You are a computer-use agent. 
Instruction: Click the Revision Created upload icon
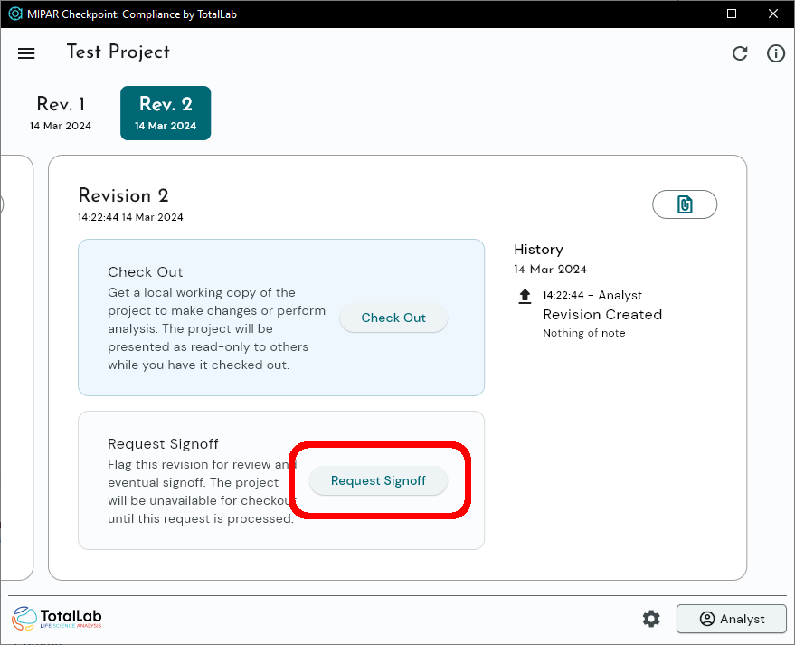click(x=525, y=296)
